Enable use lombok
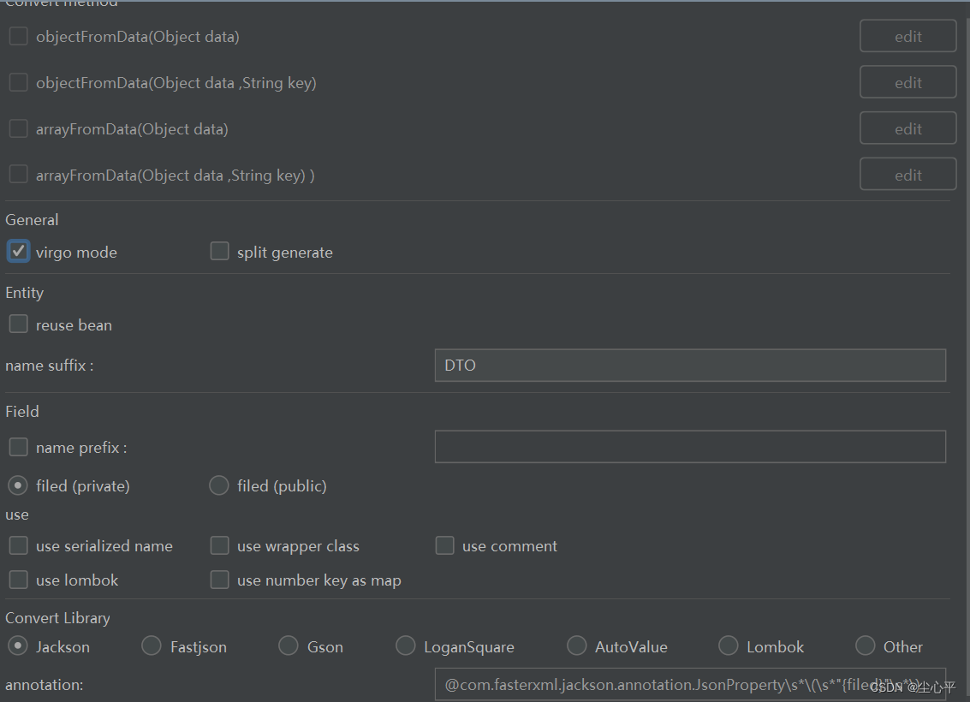The width and height of the screenshot is (970, 702). pos(18,580)
